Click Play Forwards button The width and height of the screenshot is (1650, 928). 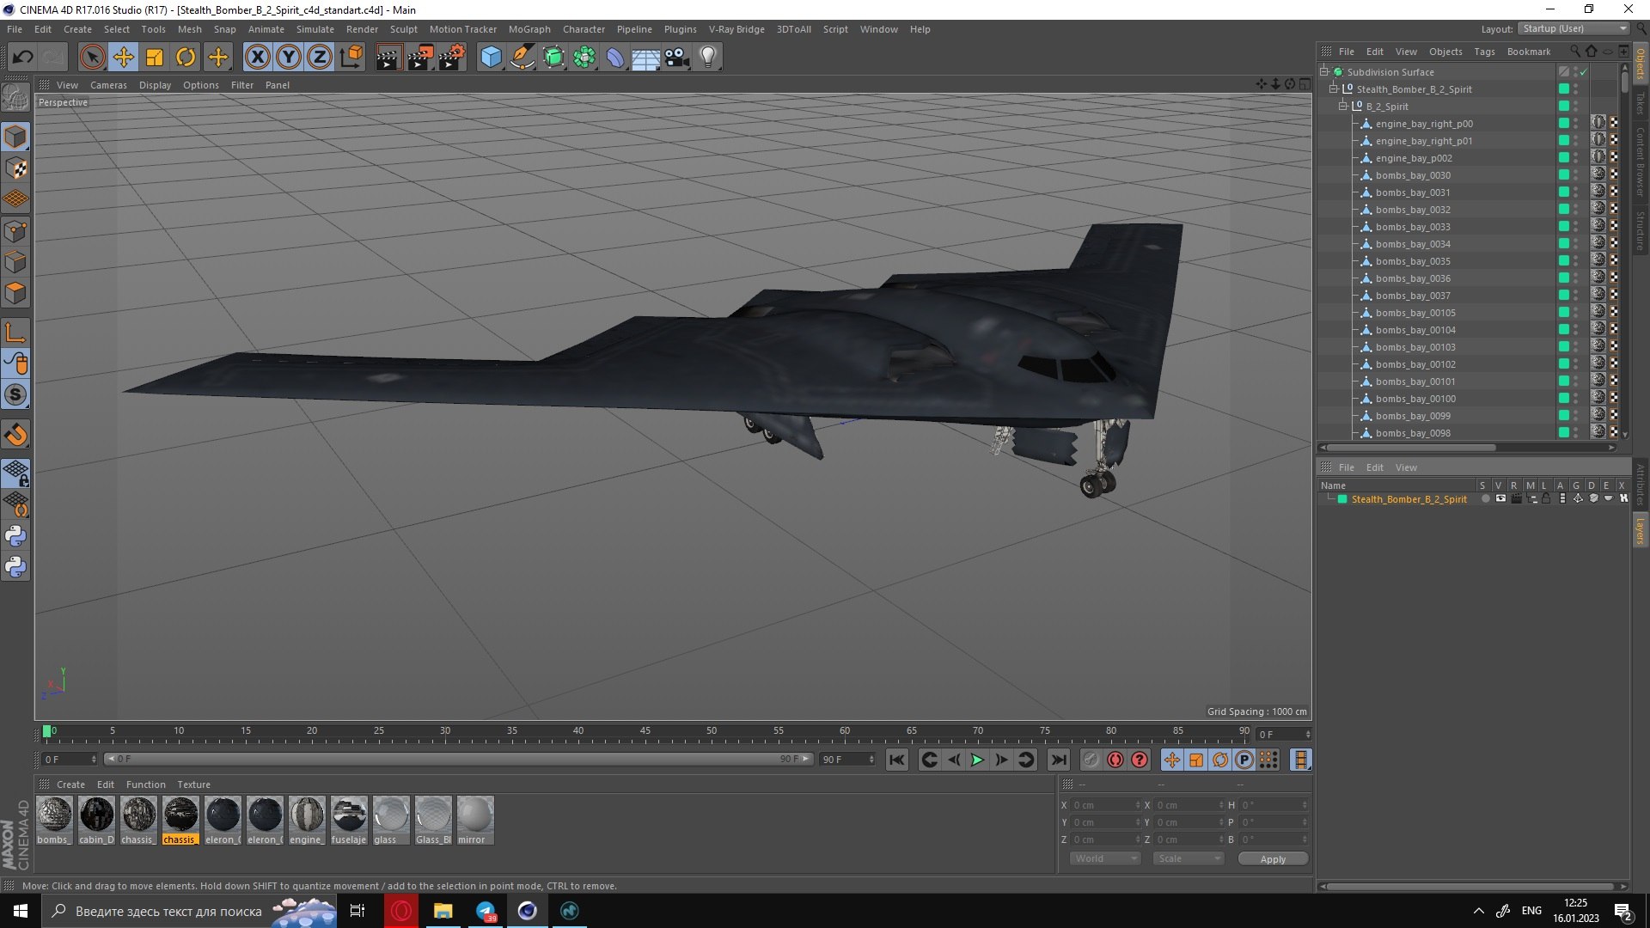pos(977,760)
